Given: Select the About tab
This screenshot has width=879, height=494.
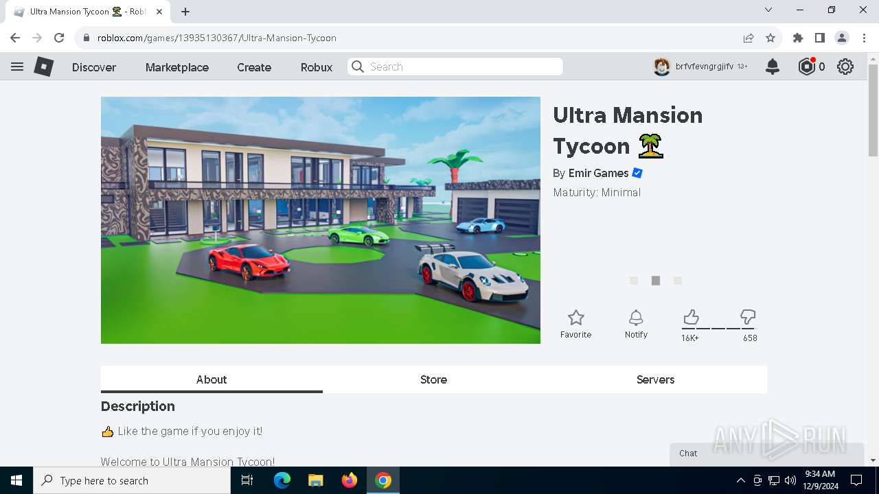Looking at the screenshot, I should (x=212, y=379).
